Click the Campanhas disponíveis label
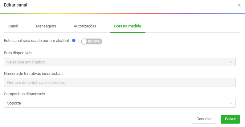Image resolution: width=245 pixels, height=127 pixels. [x=25, y=94]
